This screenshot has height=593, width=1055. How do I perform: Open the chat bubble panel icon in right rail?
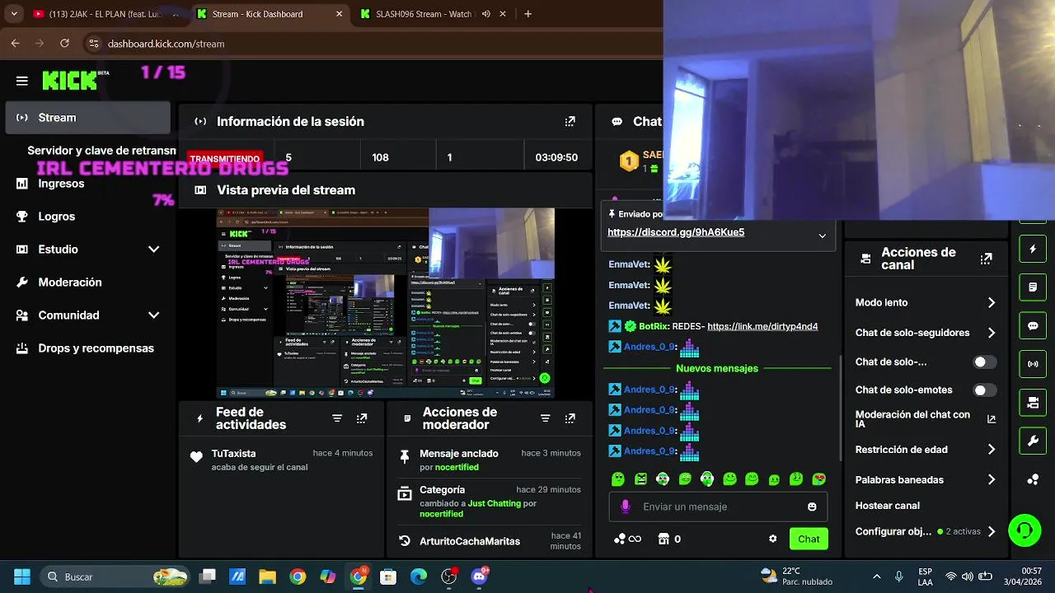pos(1033,325)
